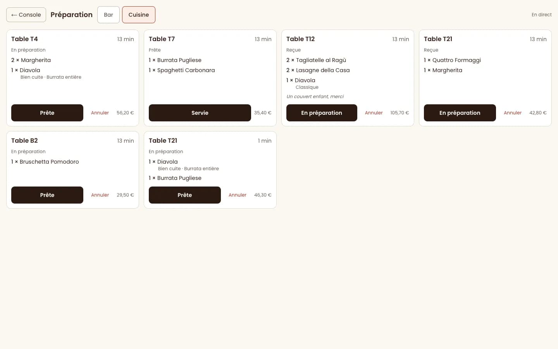Cancel the 46,30 € order

click(x=238, y=195)
